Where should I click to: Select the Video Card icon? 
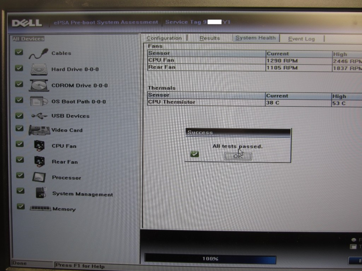coord(39,130)
